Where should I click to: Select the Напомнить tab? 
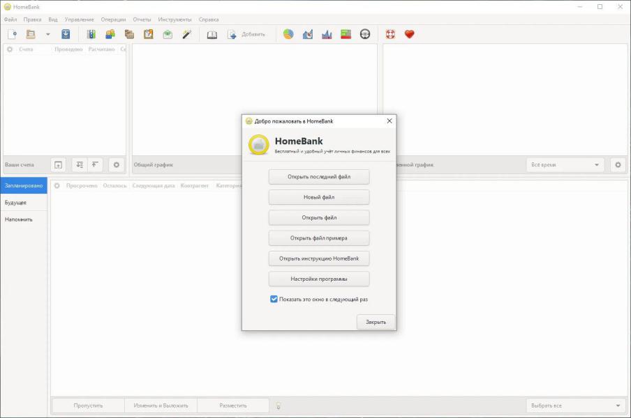point(24,219)
